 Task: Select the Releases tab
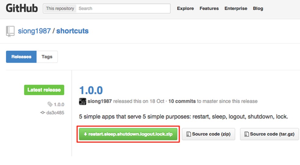click(21, 57)
